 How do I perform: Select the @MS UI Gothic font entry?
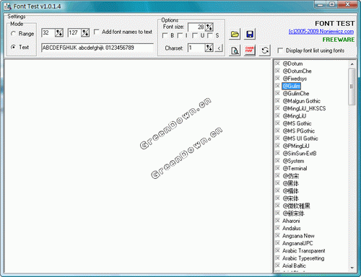300,138
